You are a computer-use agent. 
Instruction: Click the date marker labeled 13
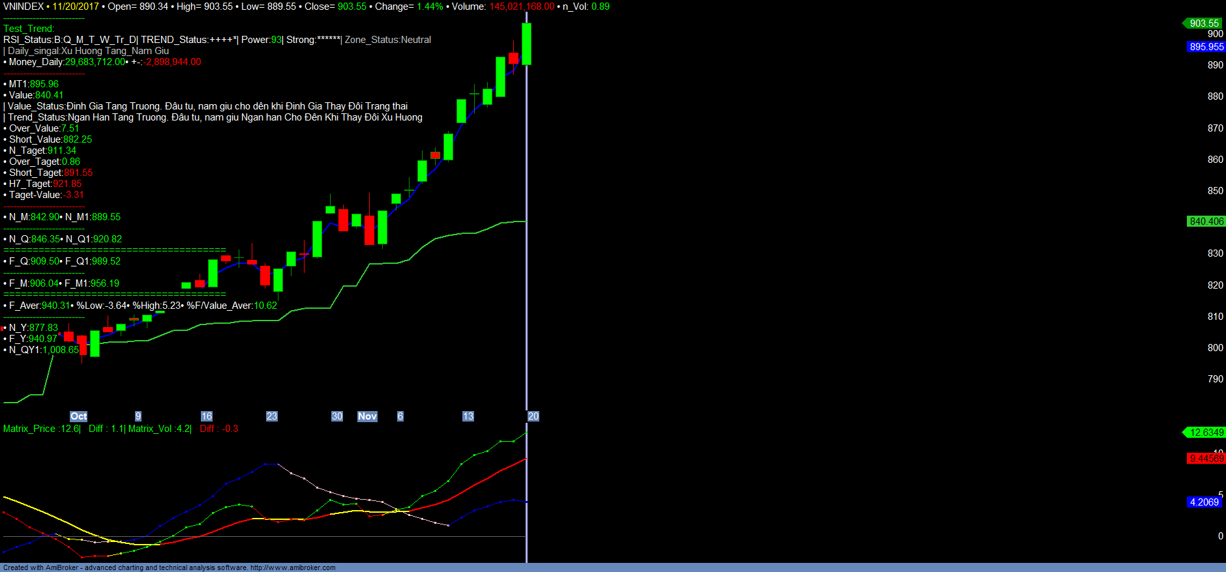pyautogui.click(x=468, y=416)
